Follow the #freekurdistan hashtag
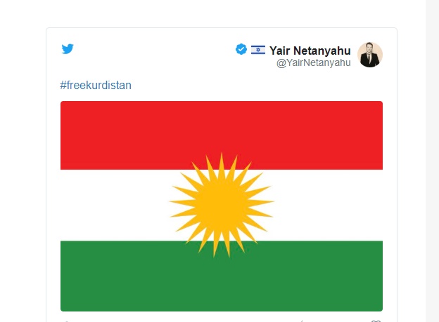 click(x=96, y=85)
